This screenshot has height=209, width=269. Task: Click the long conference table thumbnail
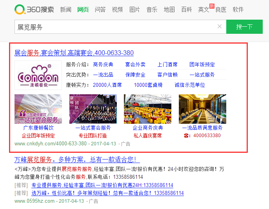click(202, 109)
